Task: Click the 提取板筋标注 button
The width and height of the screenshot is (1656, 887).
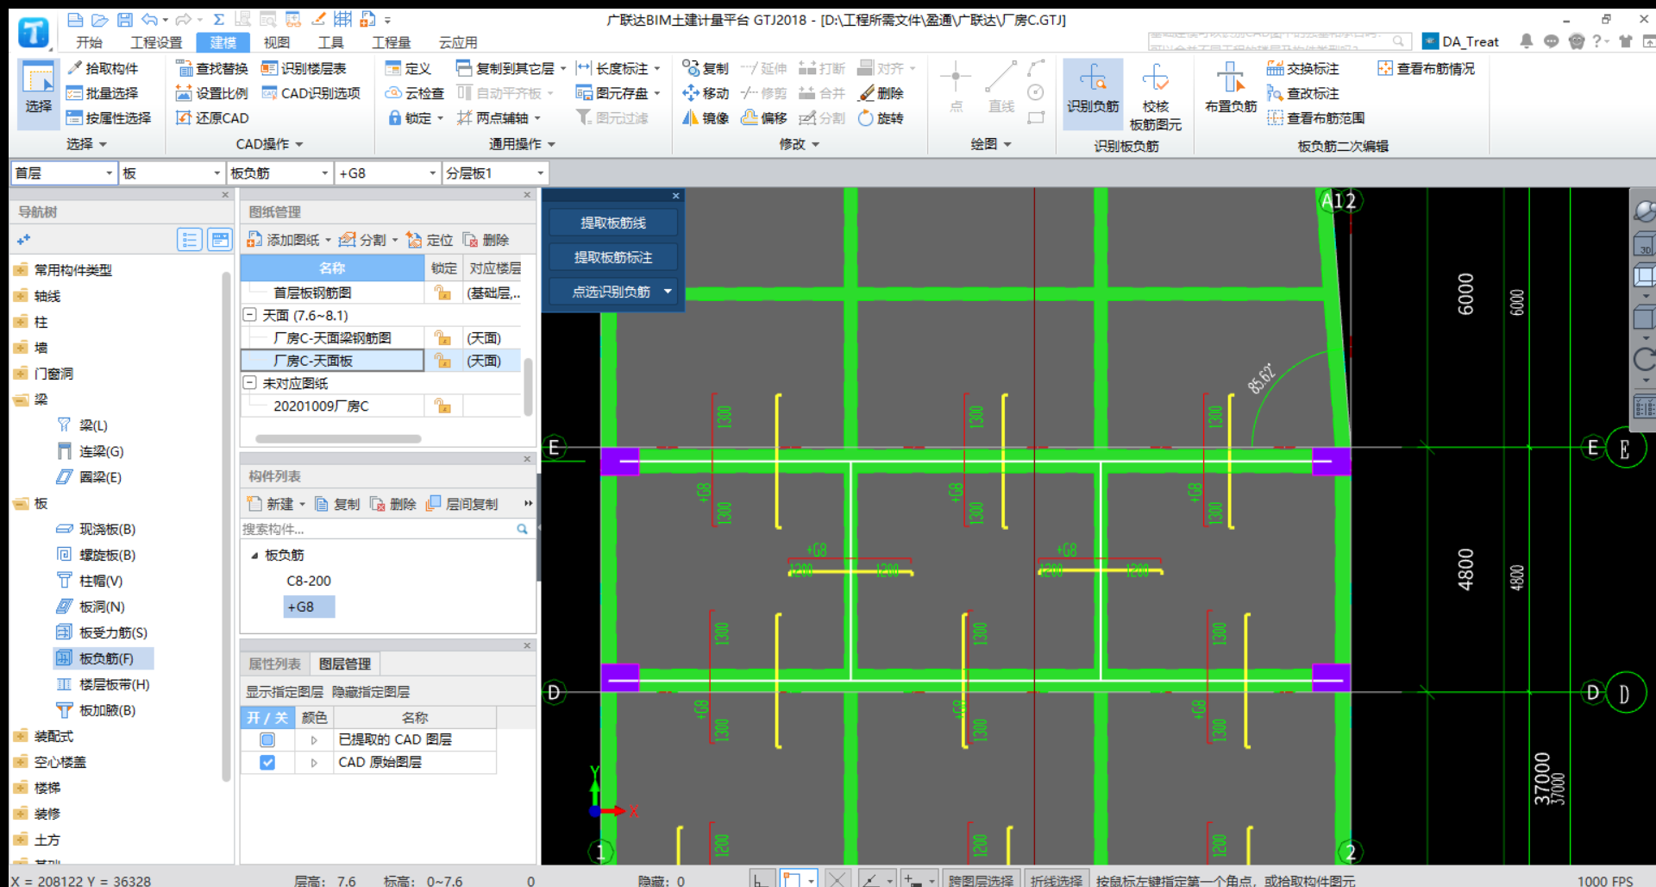Action: point(613,257)
